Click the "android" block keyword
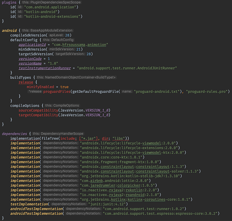The width and height of the screenshot is (232, 221). 9,30
